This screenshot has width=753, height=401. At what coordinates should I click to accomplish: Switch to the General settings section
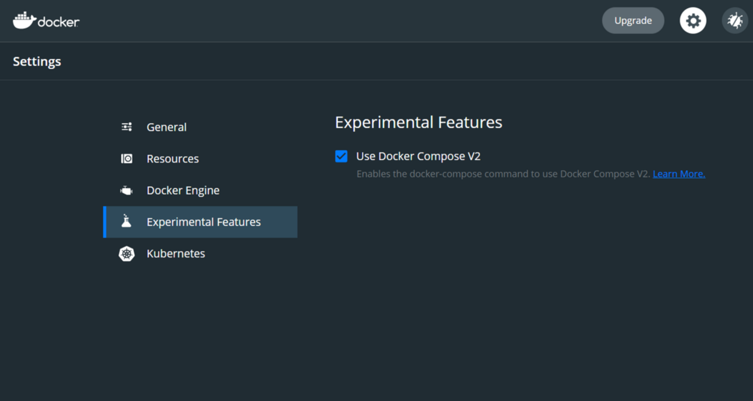pyautogui.click(x=166, y=127)
